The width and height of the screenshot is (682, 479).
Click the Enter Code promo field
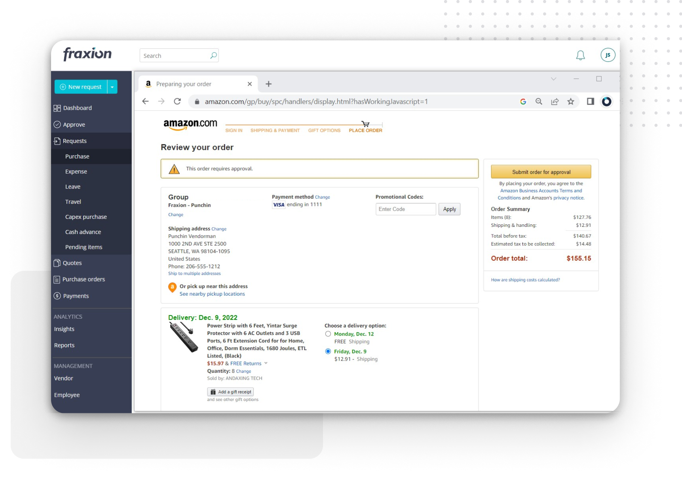click(405, 209)
